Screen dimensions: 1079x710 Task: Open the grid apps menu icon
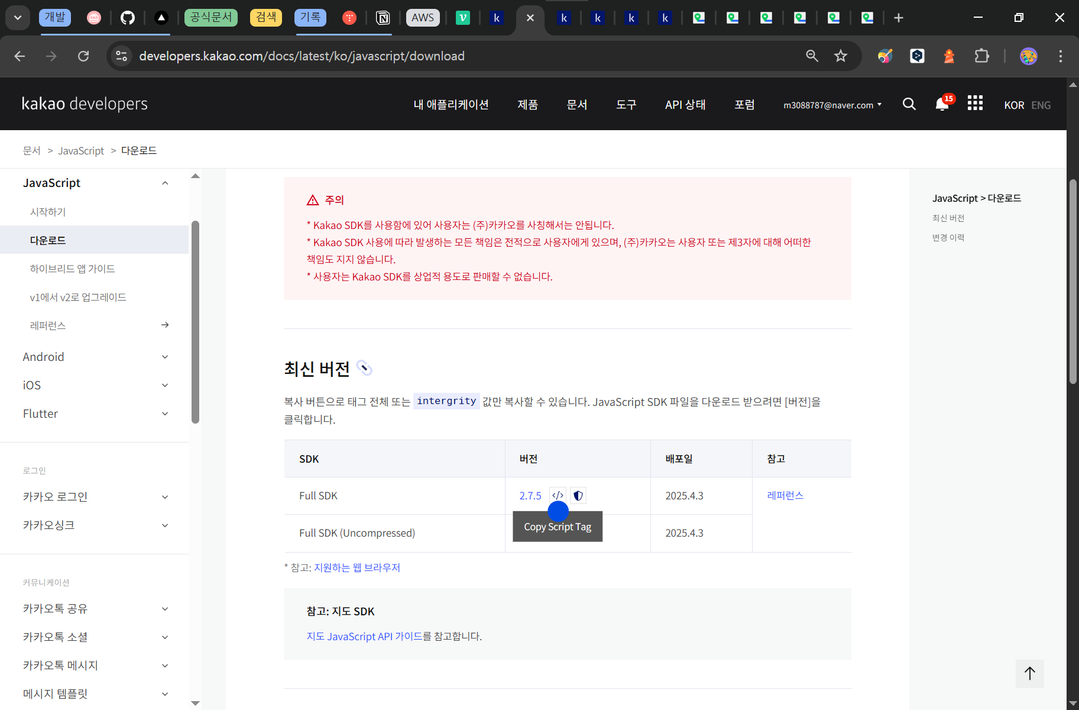coord(975,103)
